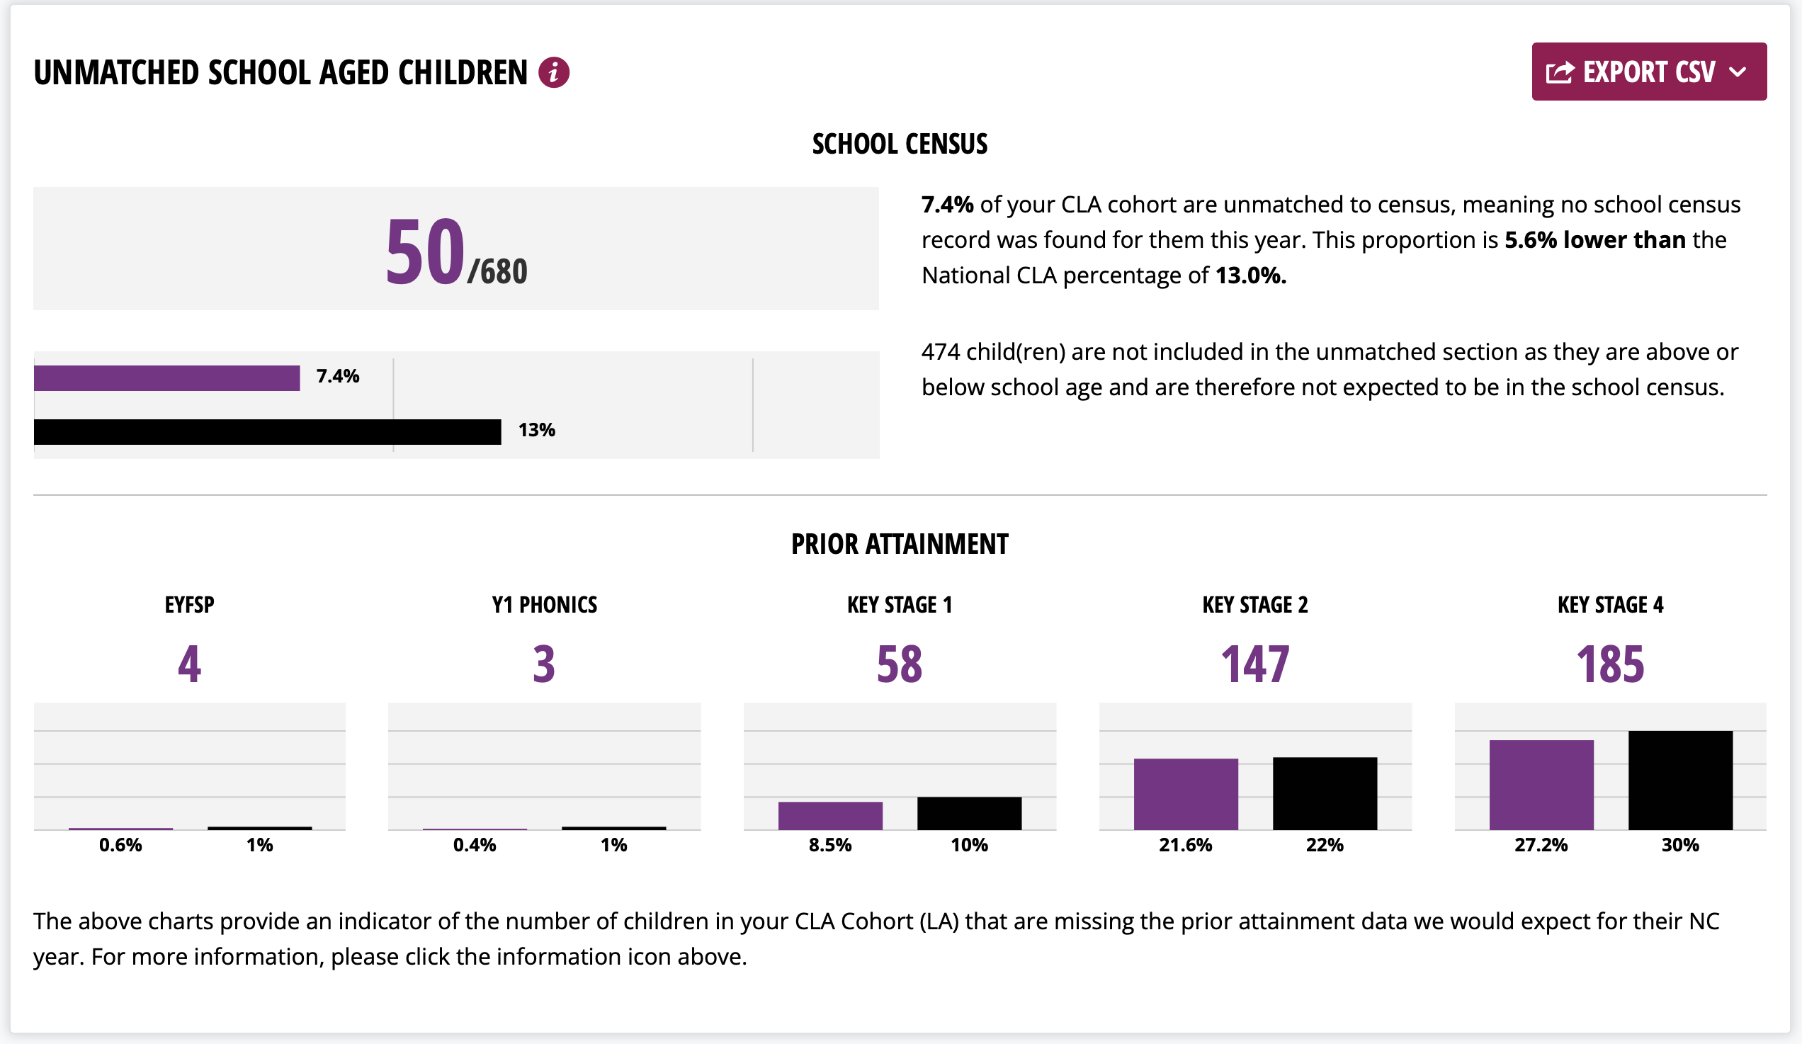Click the Prior Attainment section heading
Image resolution: width=1802 pixels, height=1044 pixels.
[900, 544]
